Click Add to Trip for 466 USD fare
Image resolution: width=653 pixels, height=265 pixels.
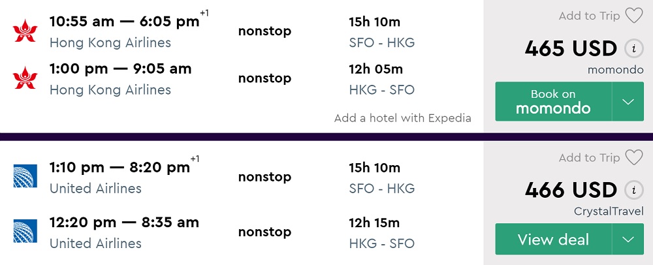tap(589, 157)
